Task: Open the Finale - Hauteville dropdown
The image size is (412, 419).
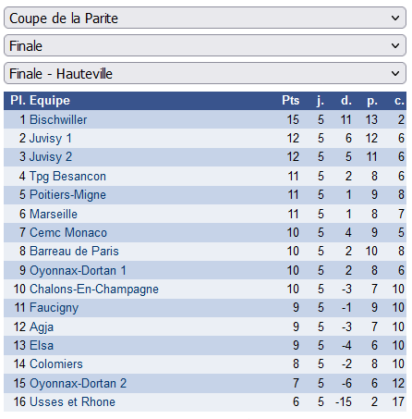Action: [x=205, y=73]
